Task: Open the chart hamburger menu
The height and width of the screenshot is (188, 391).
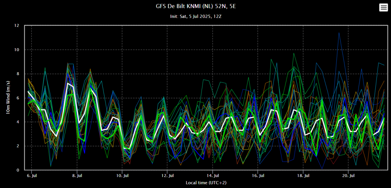Action: (383, 8)
